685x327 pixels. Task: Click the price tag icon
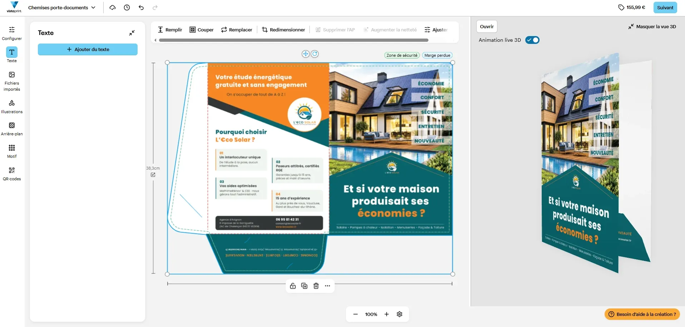pyautogui.click(x=621, y=7)
